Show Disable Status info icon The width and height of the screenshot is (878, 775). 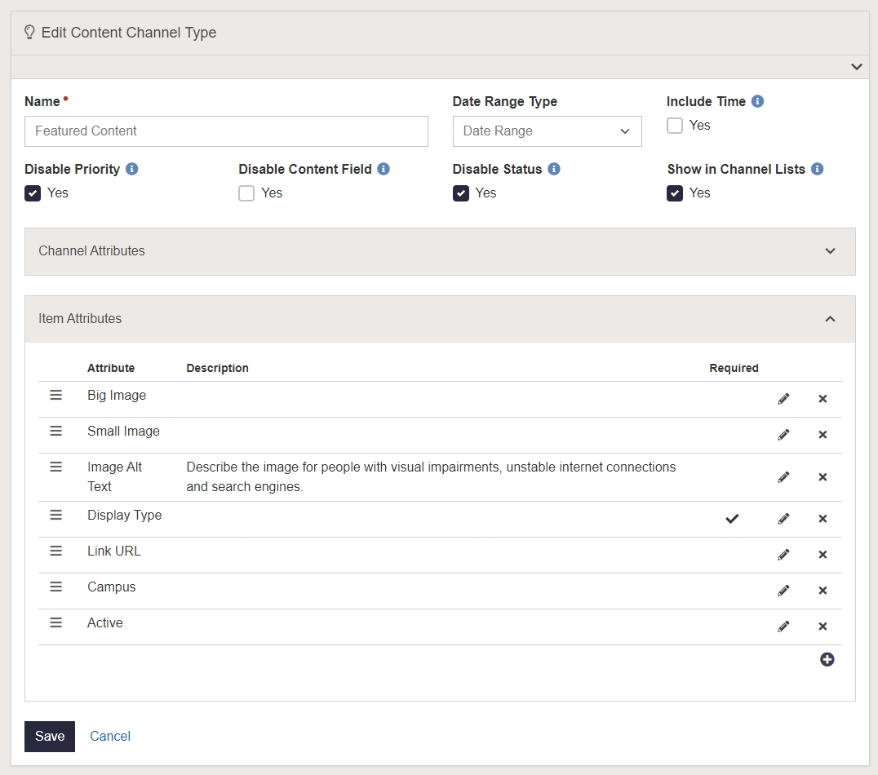pos(554,169)
